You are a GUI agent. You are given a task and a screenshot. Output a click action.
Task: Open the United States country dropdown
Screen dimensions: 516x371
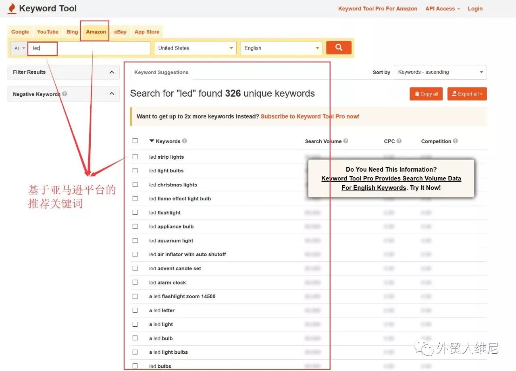[196, 48]
